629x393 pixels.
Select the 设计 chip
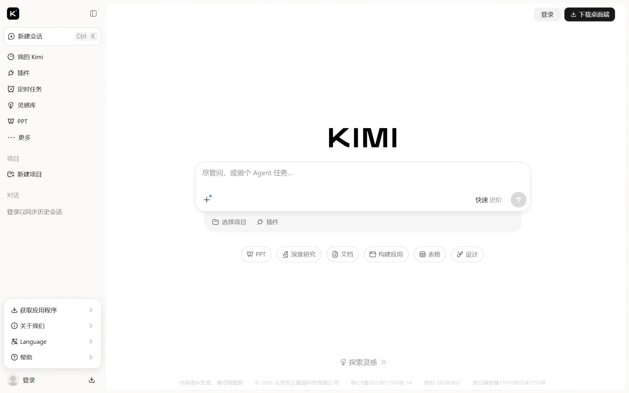(467, 254)
